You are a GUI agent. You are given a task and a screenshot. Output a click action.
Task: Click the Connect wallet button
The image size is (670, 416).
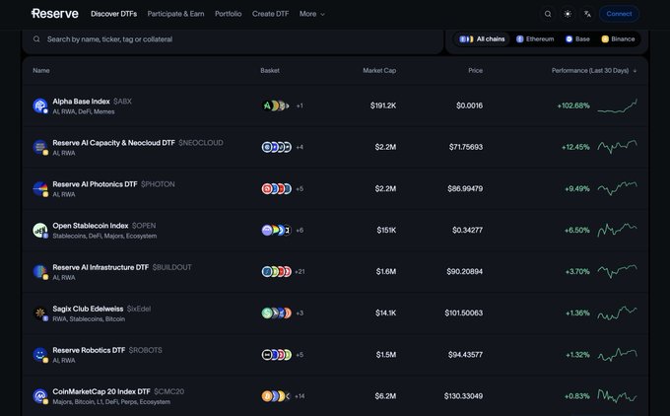[x=619, y=14]
